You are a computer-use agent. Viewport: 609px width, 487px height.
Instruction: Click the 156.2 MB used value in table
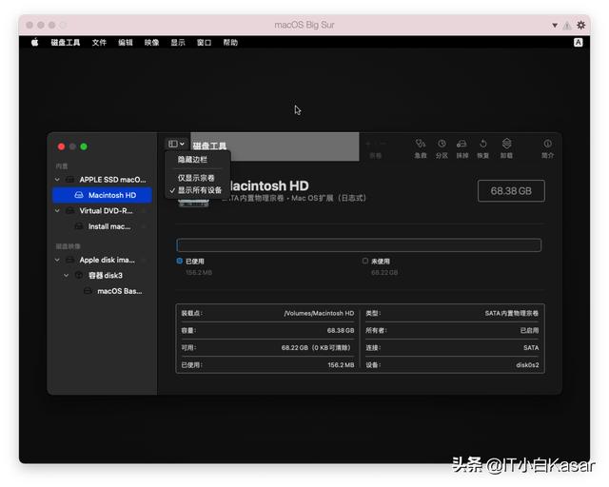(x=341, y=365)
